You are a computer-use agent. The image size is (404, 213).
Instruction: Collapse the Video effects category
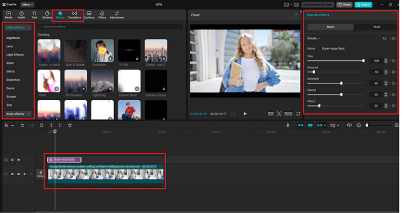click(18, 27)
